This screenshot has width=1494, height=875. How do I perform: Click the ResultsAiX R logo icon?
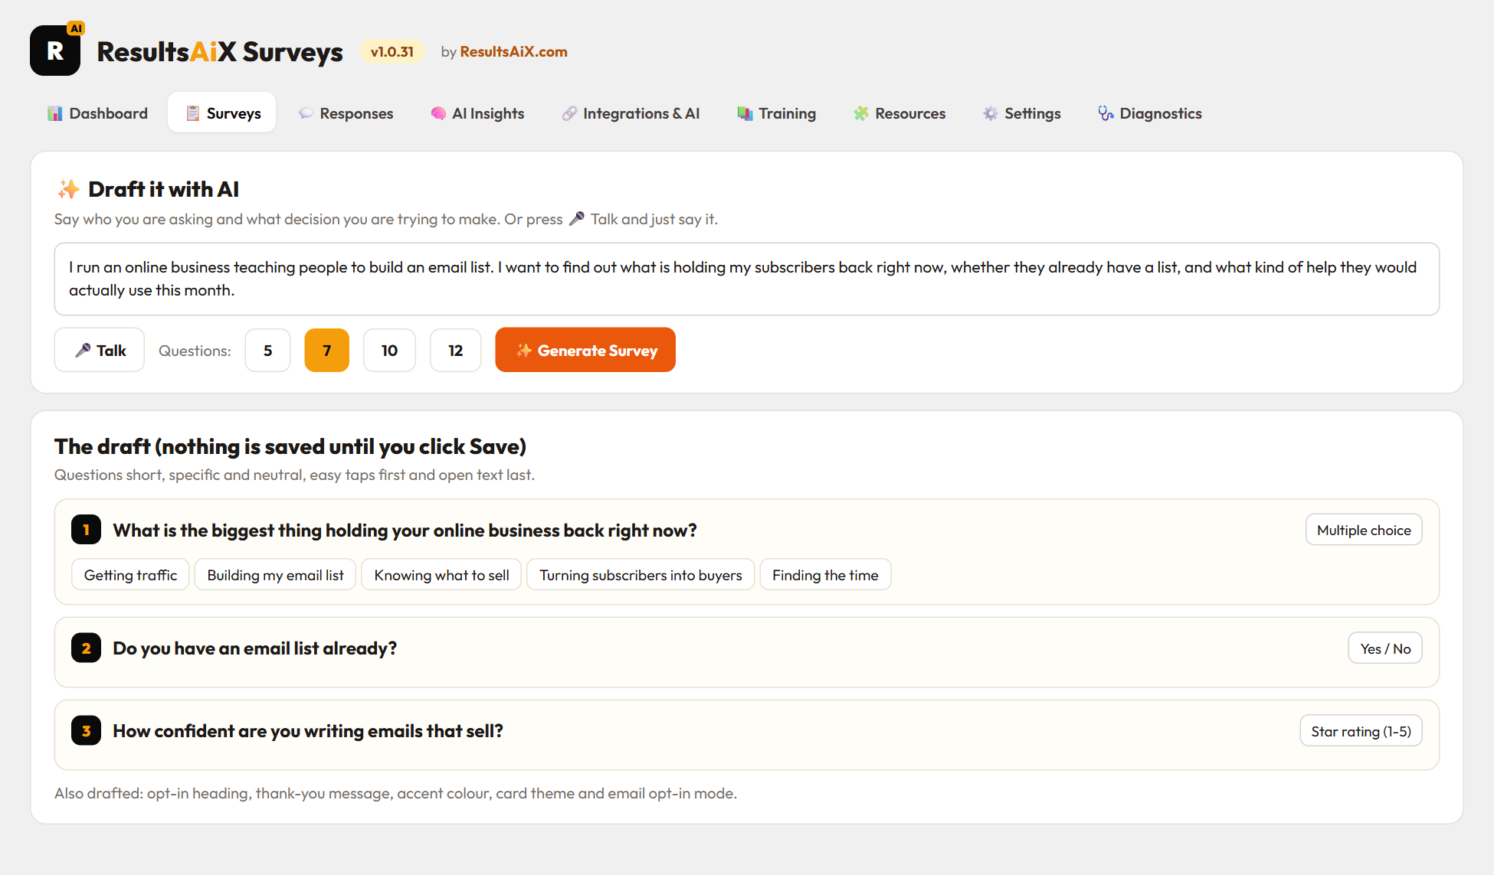click(x=55, y=51)
